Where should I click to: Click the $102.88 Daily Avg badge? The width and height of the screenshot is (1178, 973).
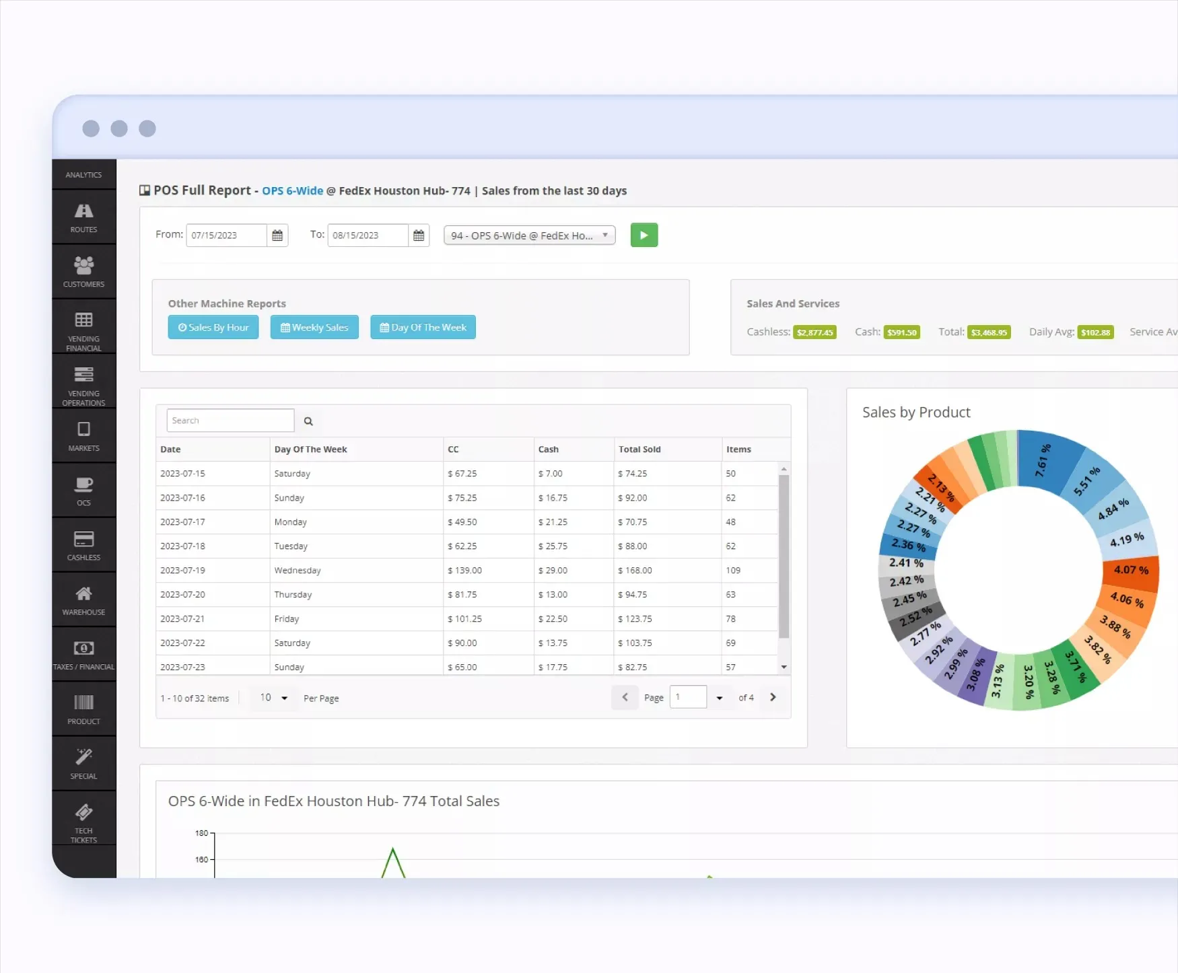(1096, 332)
